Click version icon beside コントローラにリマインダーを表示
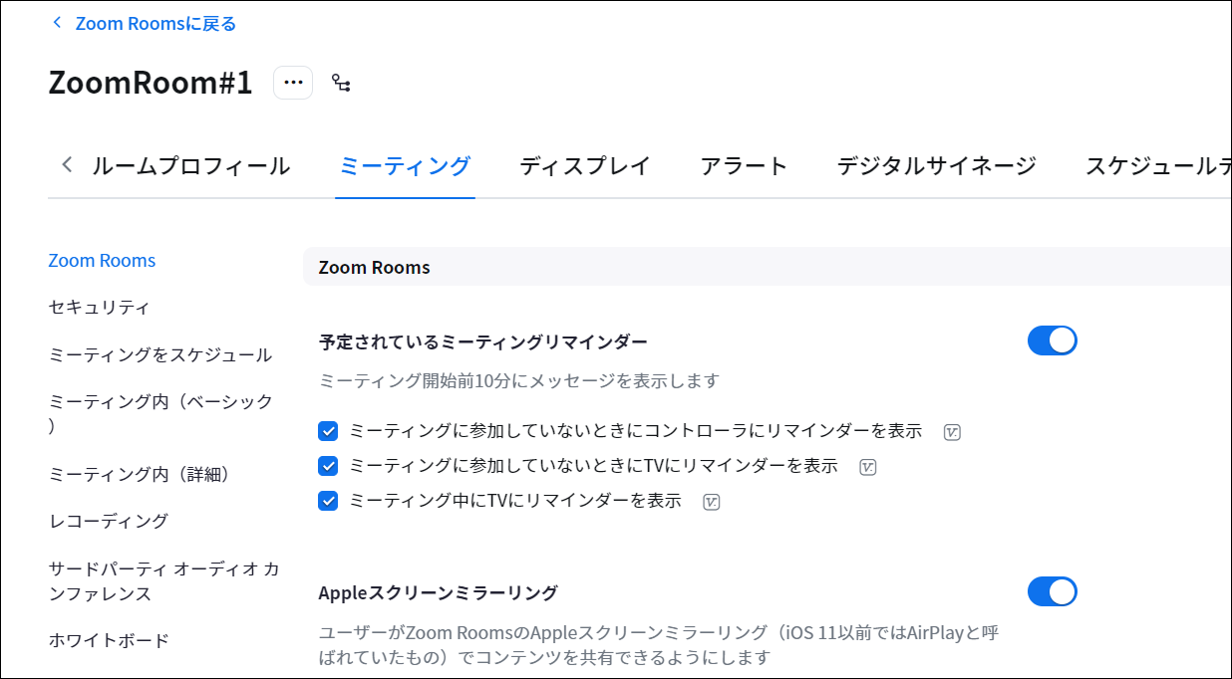Image resolution: width=1232 pixels, height=679 pixels. [952, 432]
